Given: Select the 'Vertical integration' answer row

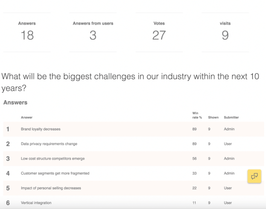Looking at the screenshot, I should [134, 203].
